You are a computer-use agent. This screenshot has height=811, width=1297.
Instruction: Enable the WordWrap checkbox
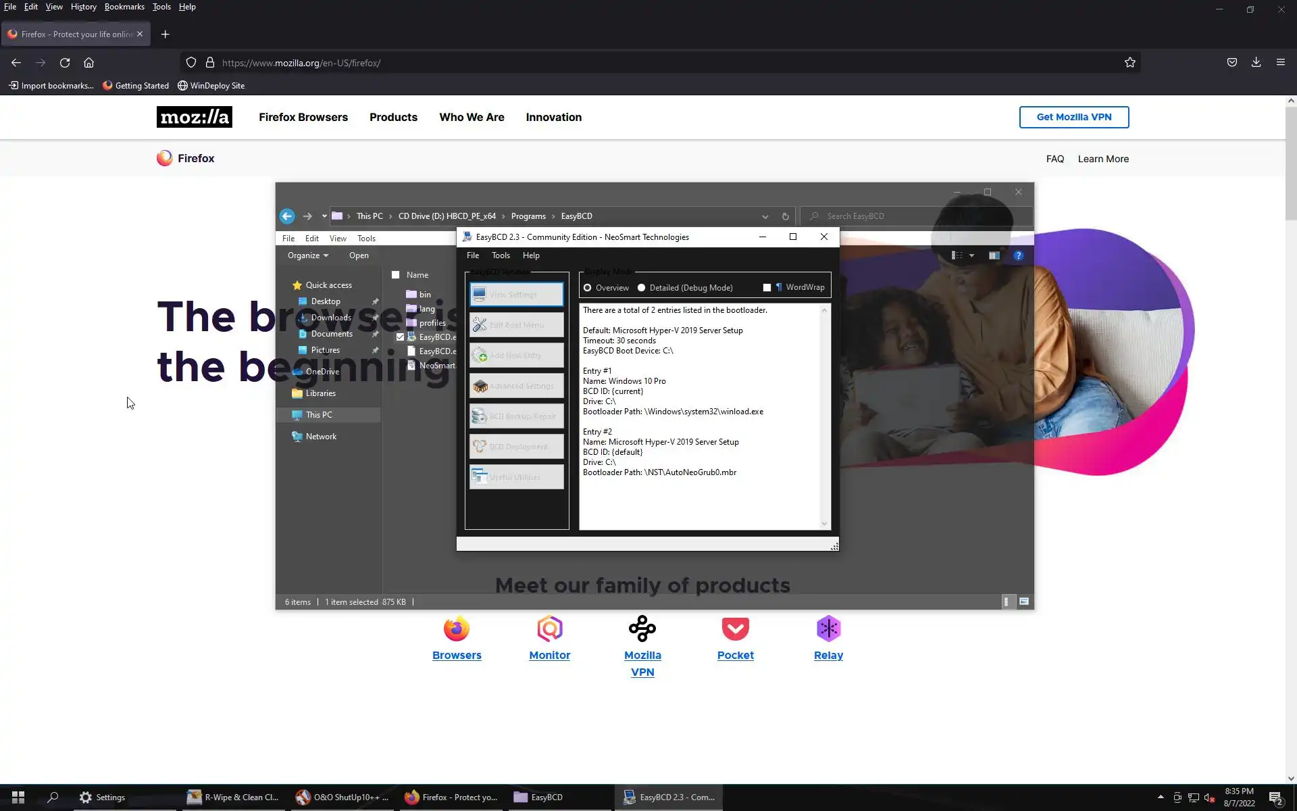(x=767, y=288)
